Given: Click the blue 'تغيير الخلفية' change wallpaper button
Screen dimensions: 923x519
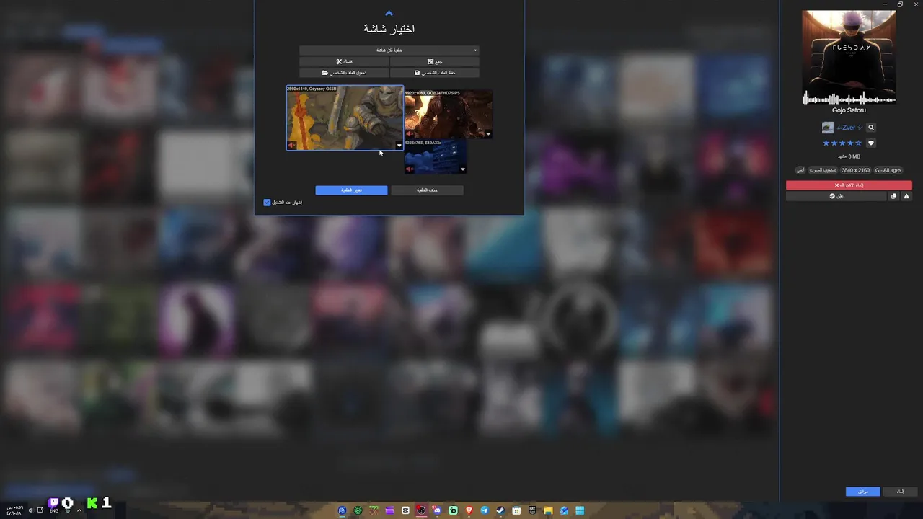Looking at the screenshot, I should tap(351, 190).
